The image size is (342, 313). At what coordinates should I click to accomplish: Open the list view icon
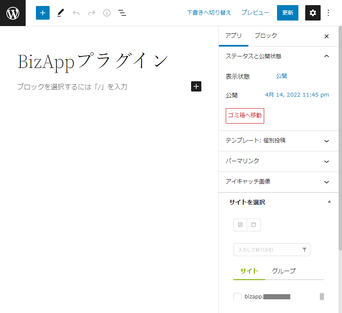(x=122, y=13)
